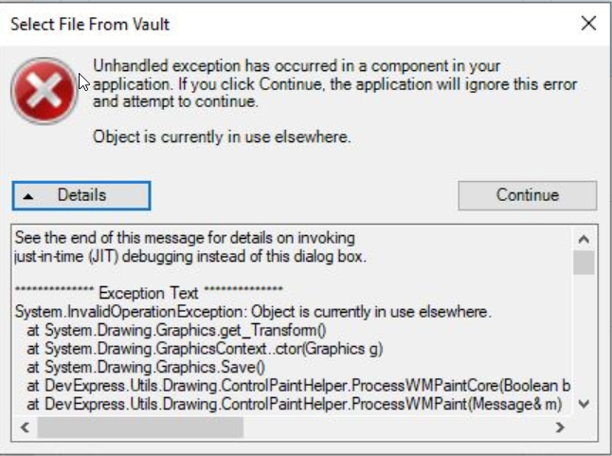
Task: Collapse details using the Details triangle arrow
Action: coord(28,196)
